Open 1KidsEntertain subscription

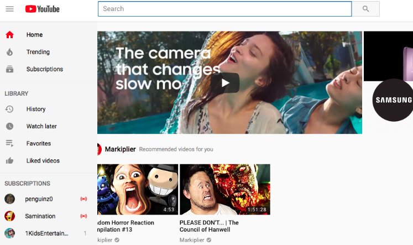coord(46,233)
